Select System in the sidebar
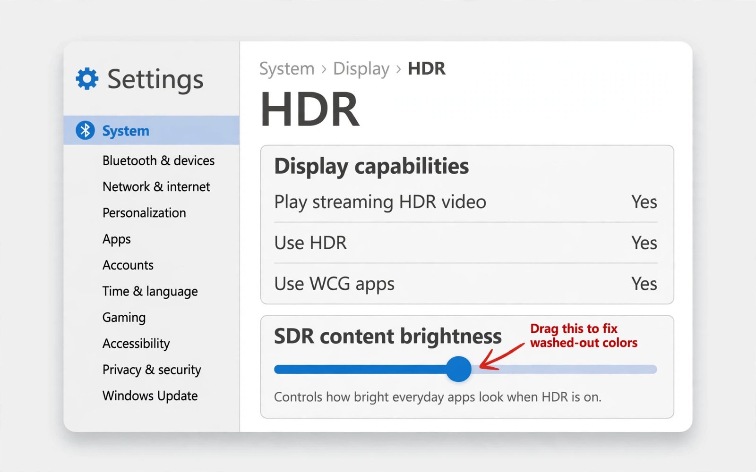The width and height of the screenshot is (756, 472). tap(151, 130)
